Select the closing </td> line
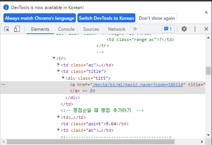This screenshot has height=145, width=212. 67,104
